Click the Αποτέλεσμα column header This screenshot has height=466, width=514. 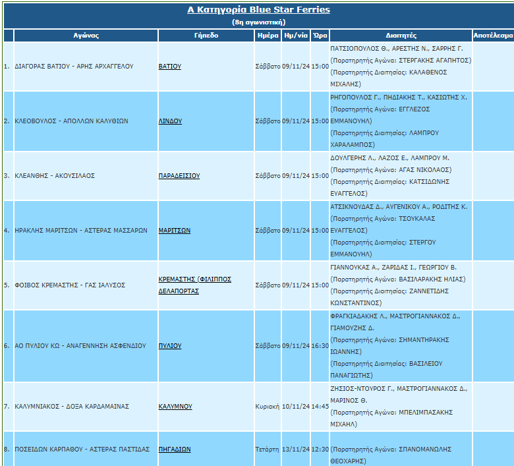pyautogui.click(x=493, y=36)
